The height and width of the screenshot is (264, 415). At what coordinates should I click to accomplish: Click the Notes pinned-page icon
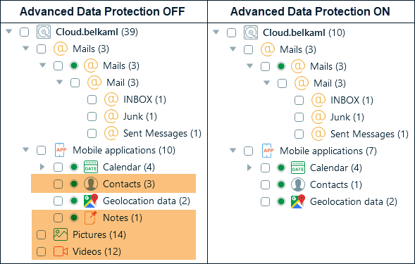[90, 218]
